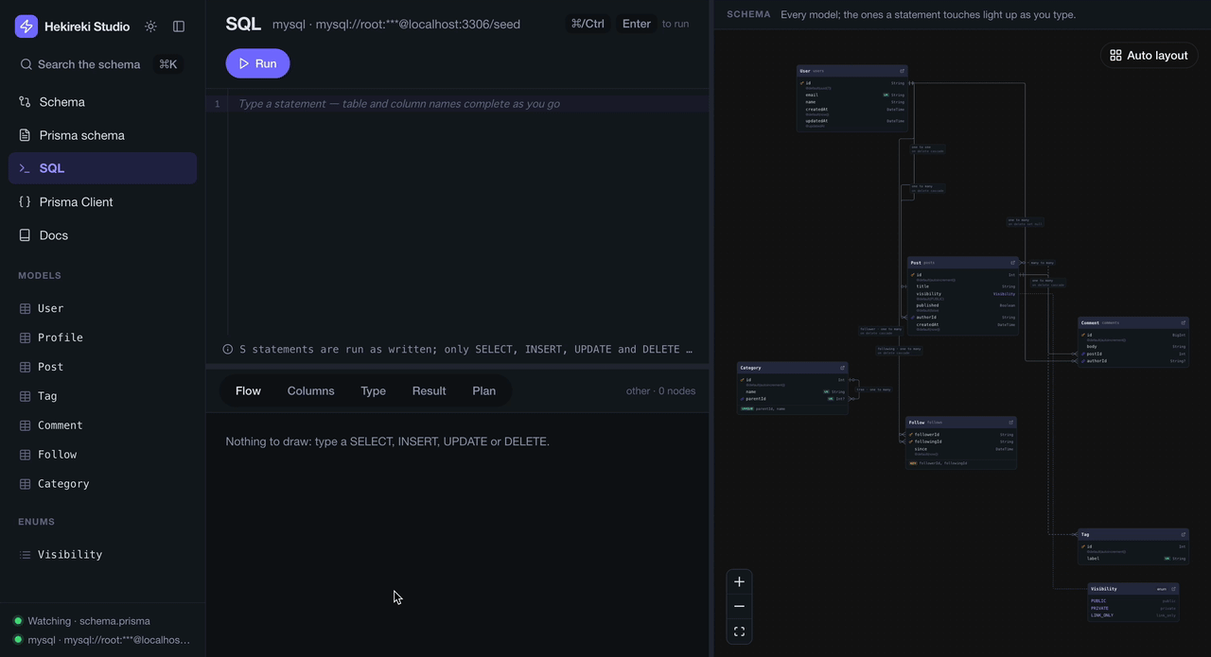This screenshot has height=657, width=1211.
Task: Zoom out of the schema diagram
Action: tap(739, 606)
